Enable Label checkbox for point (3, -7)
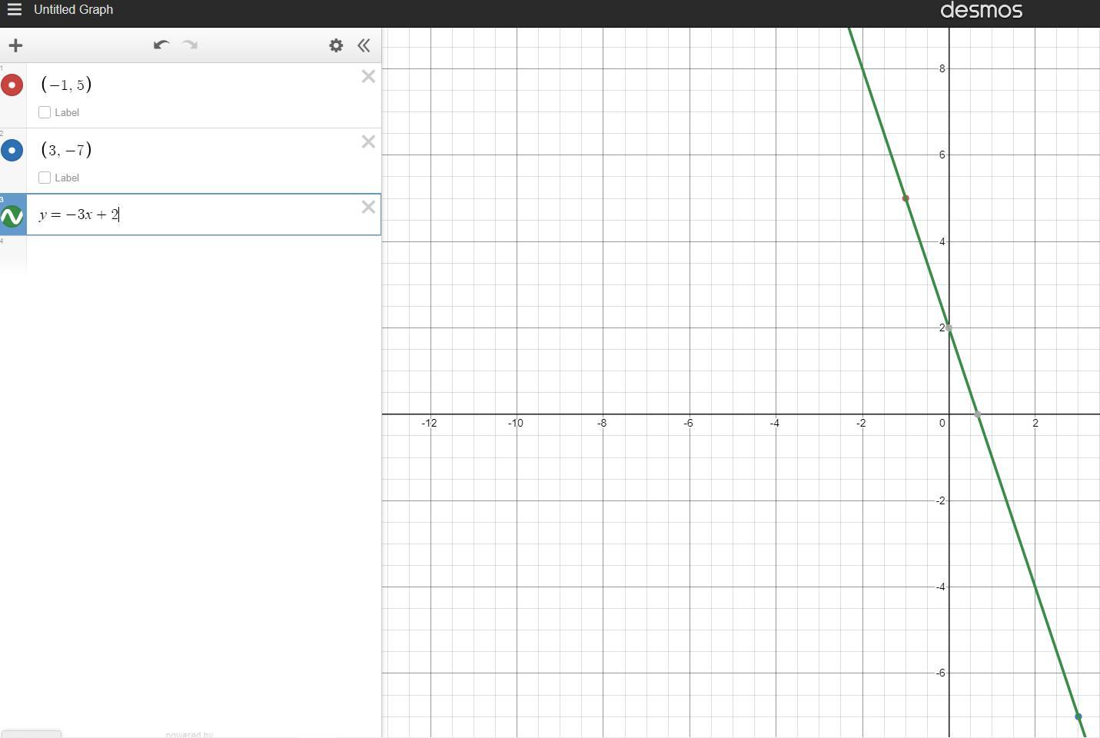This screenshot has width=1100, height=738. (45, 178)
